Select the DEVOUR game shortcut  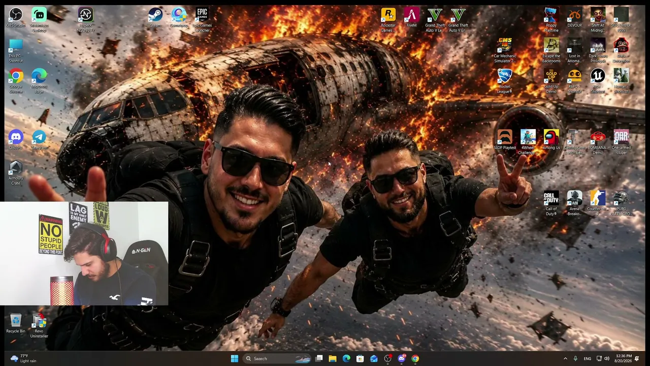pos(574,17)
